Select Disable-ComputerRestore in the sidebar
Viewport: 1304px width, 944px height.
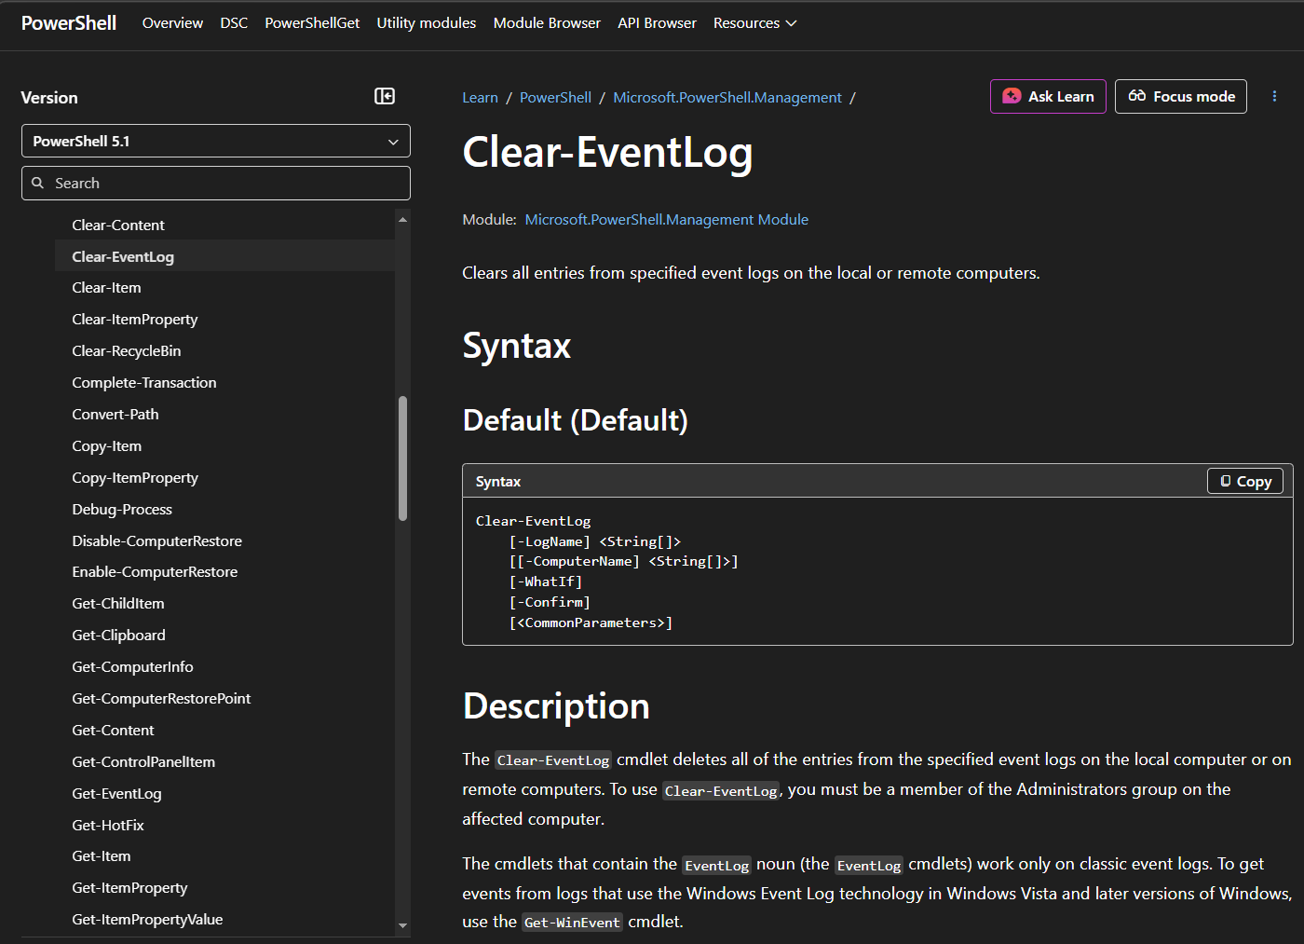pyautogui.click(x=157, y=540)
